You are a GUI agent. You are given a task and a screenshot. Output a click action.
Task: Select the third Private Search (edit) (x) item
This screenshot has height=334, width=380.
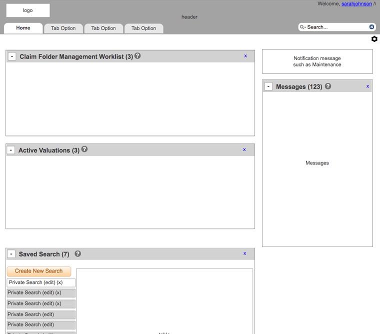point(41,303)
